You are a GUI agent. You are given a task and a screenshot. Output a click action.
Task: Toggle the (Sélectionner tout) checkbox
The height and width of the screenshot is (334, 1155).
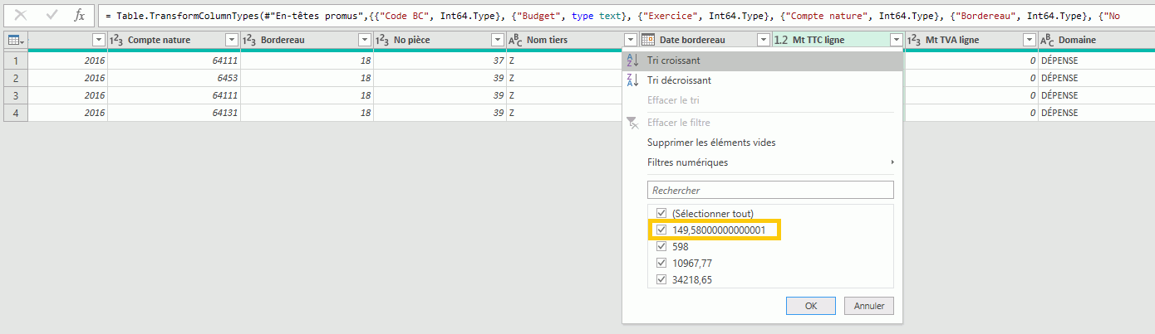661,213
